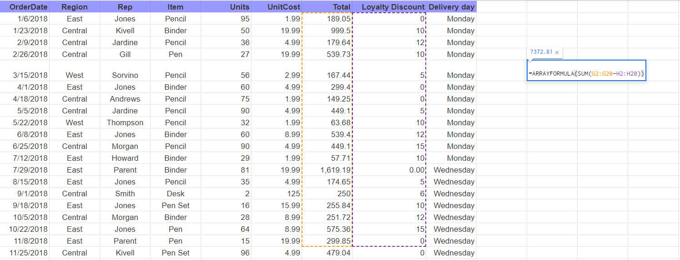Close the 7372.61 formula preview tooltip

coord(557,52)
